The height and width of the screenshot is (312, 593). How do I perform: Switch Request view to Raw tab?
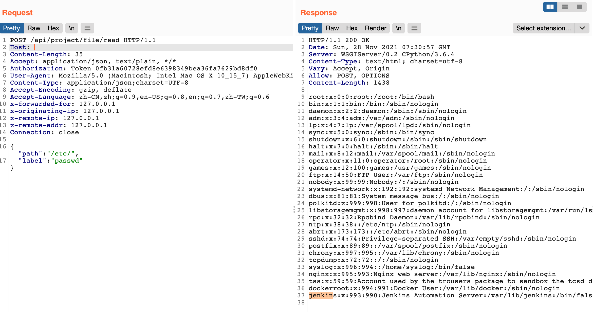pos(34,28)
